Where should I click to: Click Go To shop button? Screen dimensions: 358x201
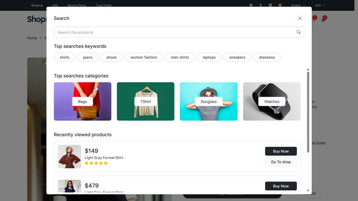[281, 162]
